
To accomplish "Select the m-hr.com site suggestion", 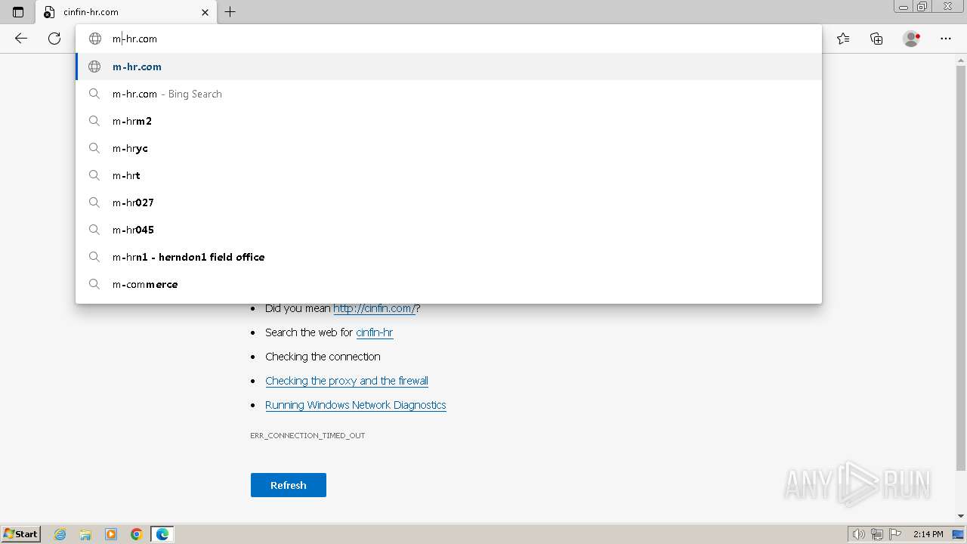I will [x=449, y=66].
